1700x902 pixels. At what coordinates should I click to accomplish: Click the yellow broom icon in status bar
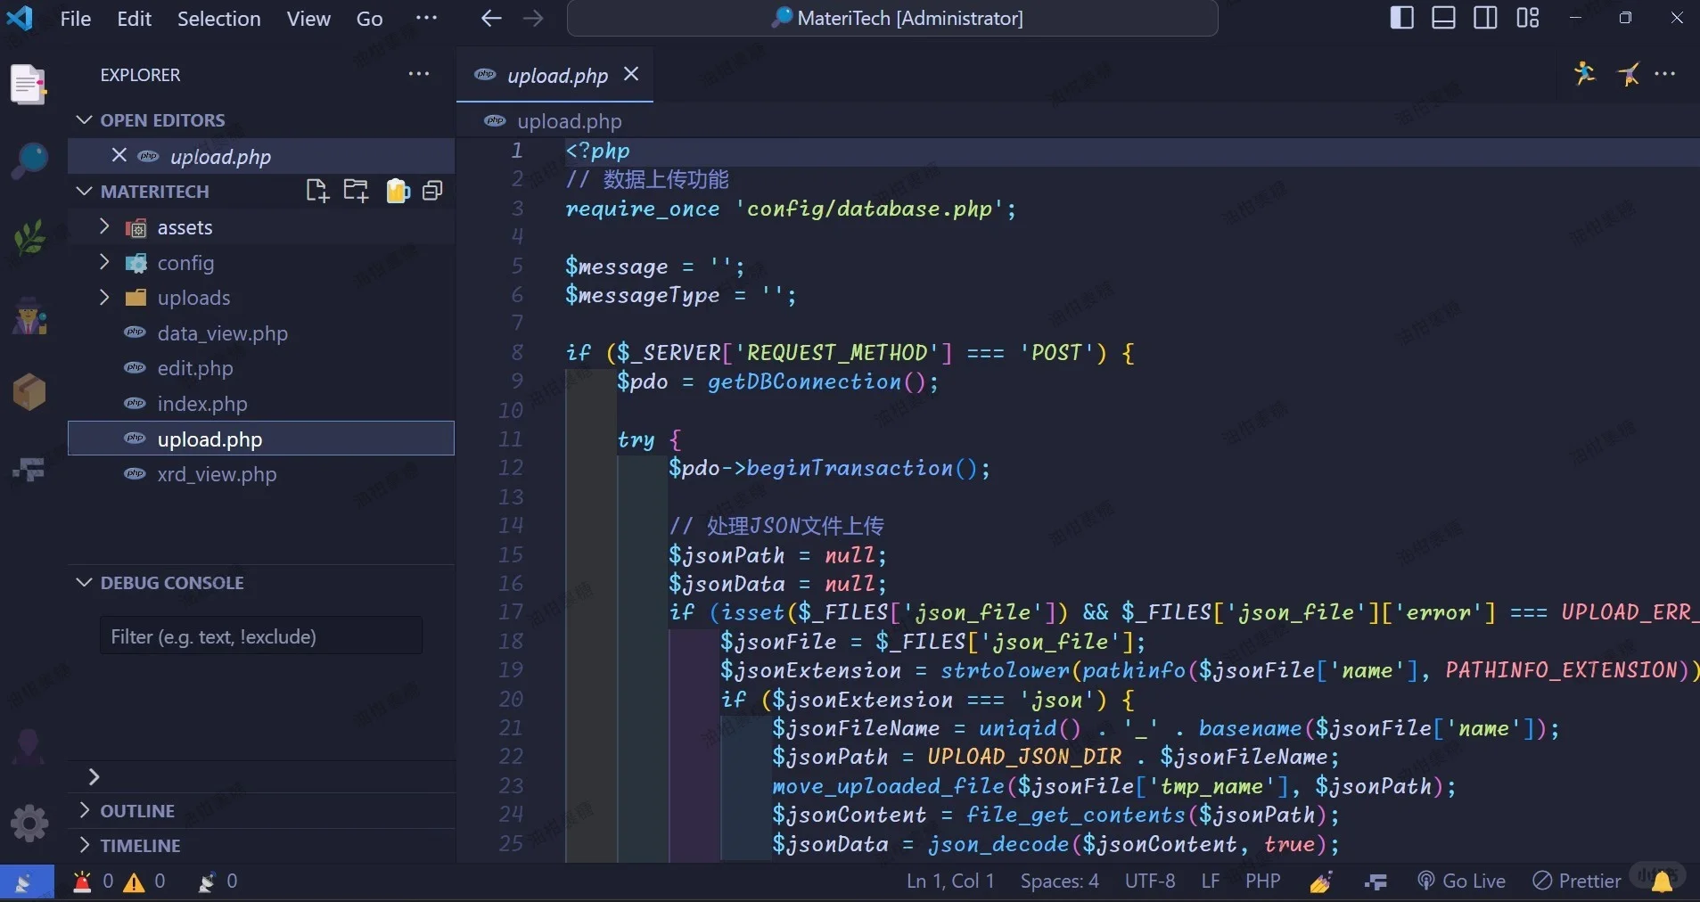pos(1321,881)
